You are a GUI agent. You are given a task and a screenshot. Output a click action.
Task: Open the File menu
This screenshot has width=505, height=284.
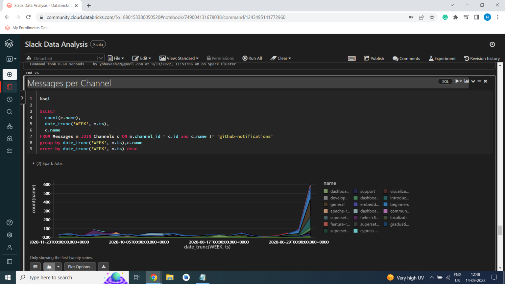click(116, 58)
